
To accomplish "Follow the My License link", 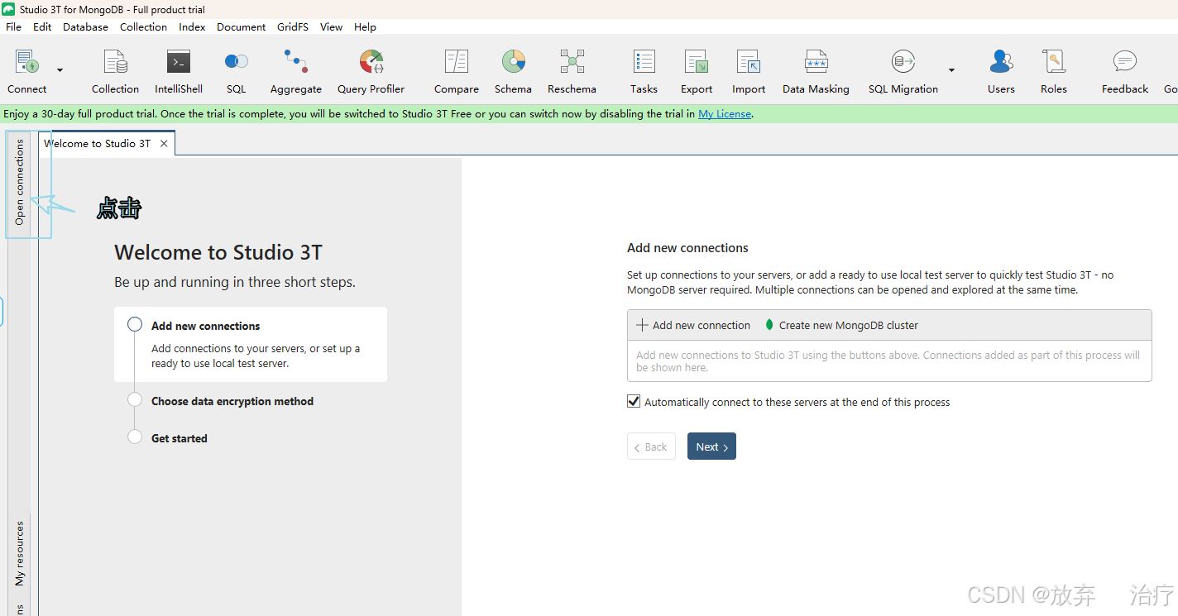I will click(725, 114).
